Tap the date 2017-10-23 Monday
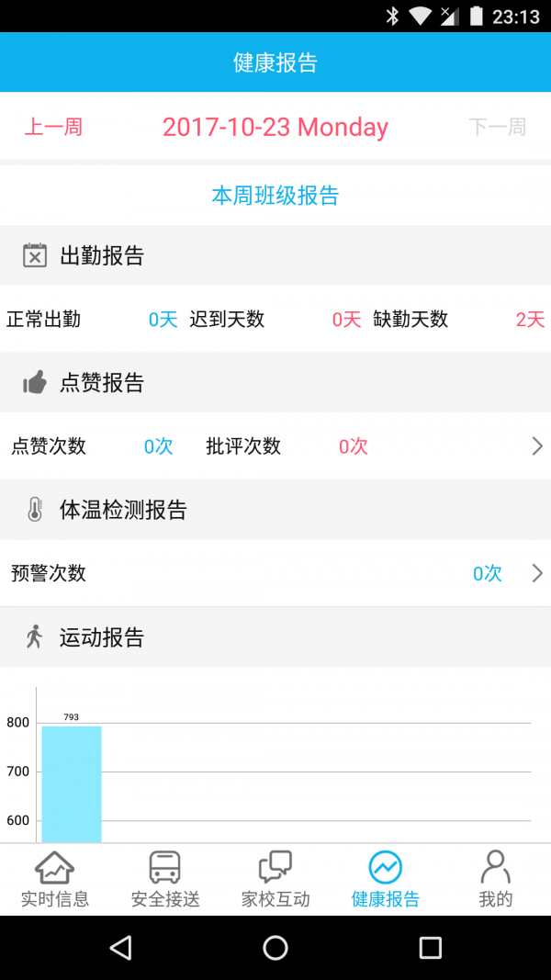 275,127
